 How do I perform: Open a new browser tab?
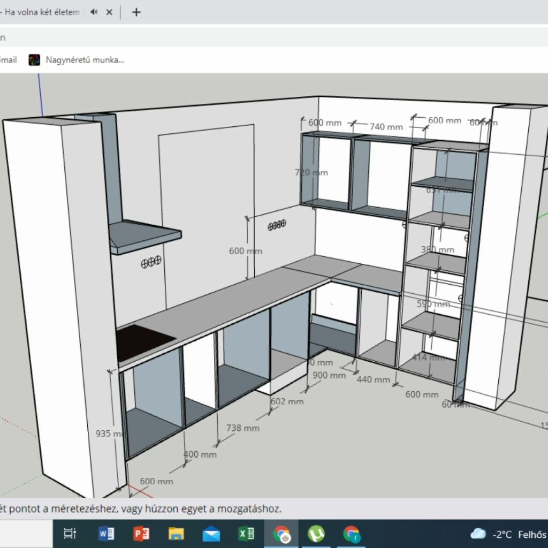(136, 12)
